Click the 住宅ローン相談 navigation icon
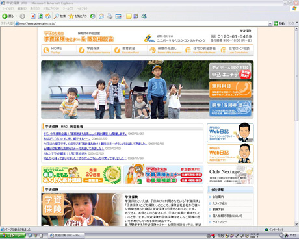 (224, 50)
